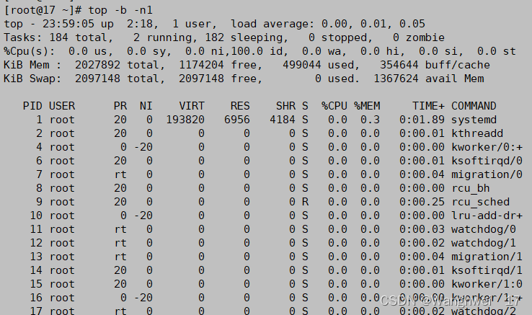Click the 'watchdog/0' process name

pos(484,229)
